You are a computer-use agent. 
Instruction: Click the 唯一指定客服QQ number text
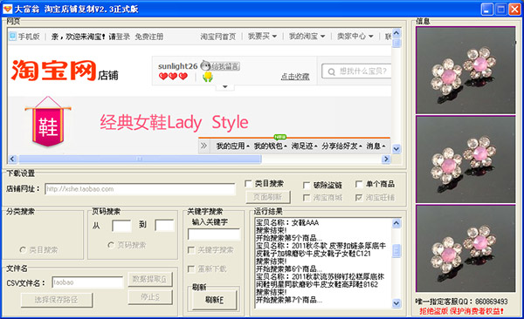point(461,302)
